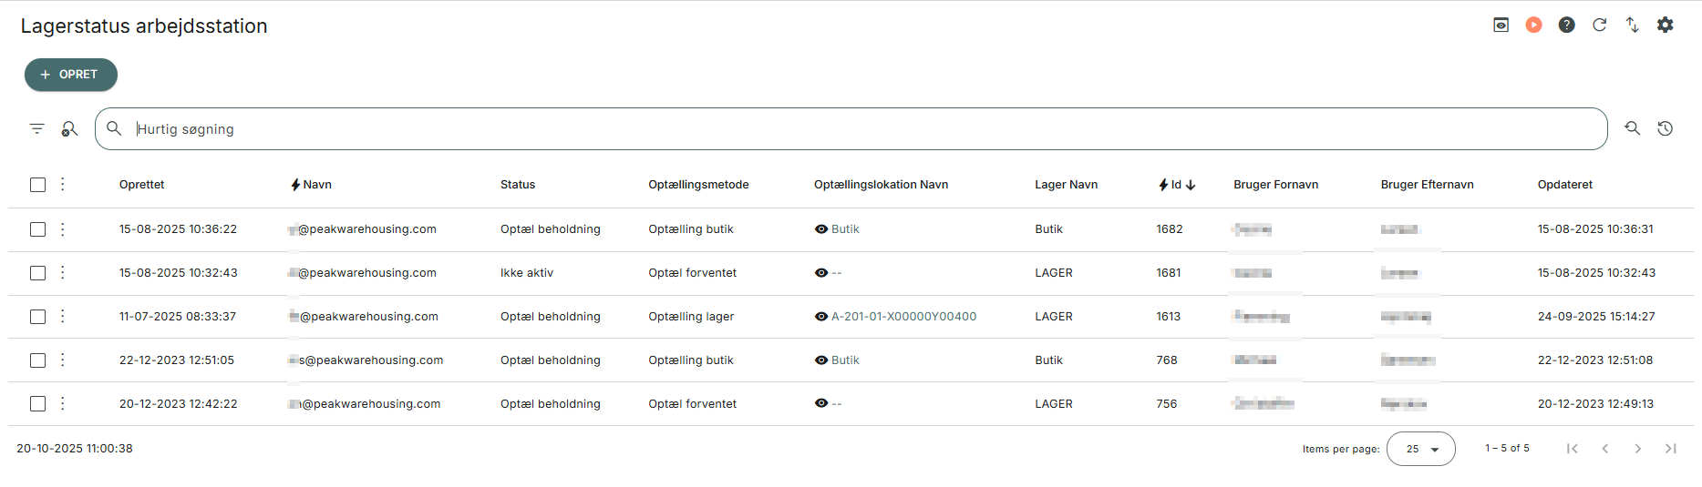
Task: Open the three-dot menu for row 1681
Action: [x=62, y=273]
